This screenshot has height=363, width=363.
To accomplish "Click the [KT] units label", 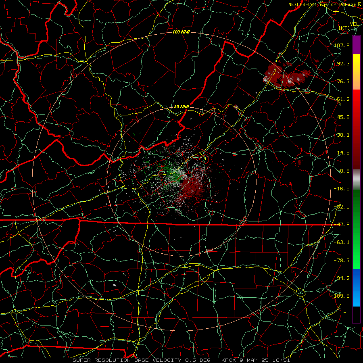I will tap(344, 28).
